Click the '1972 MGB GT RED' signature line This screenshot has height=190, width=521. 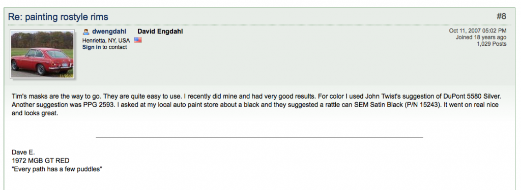click(41, 161)
